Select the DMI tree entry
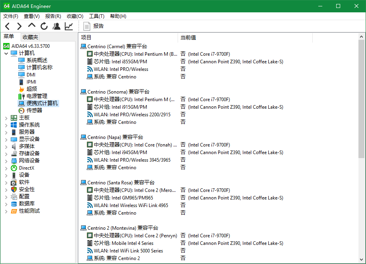Image resolution: width=366 pixels, height=264 pixels. pyautogui.click(x=31, y=74)
